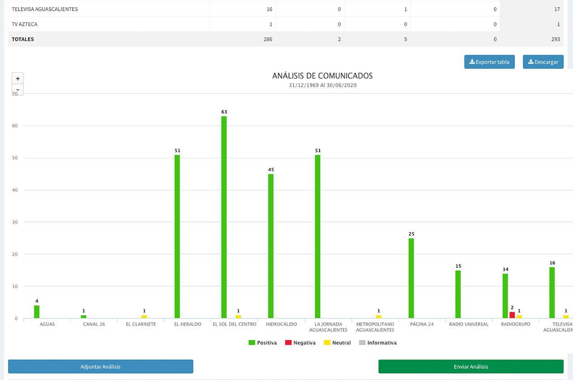
Task: Zoom in on the chart with plus button
Action: click(17, 78)
